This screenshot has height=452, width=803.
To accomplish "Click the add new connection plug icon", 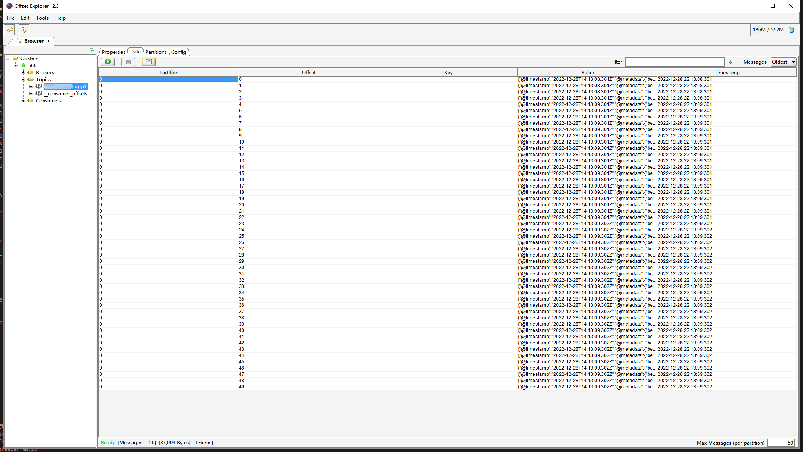I will tap(9, 30).
